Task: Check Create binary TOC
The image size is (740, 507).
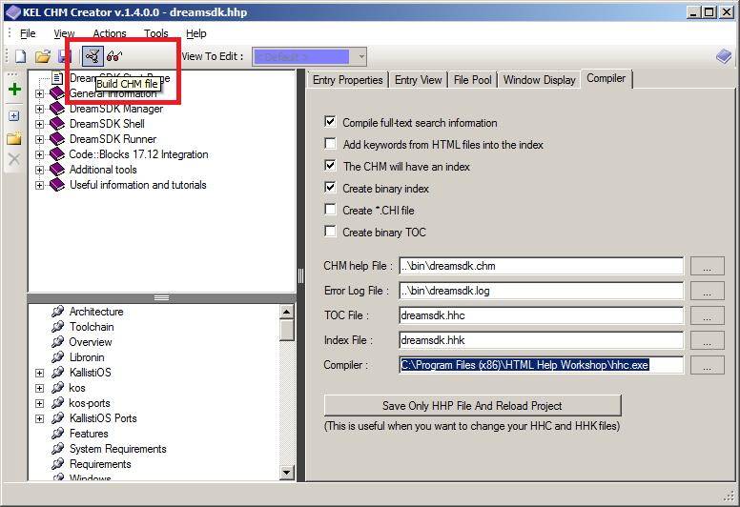Action: [x=330, y=232]
